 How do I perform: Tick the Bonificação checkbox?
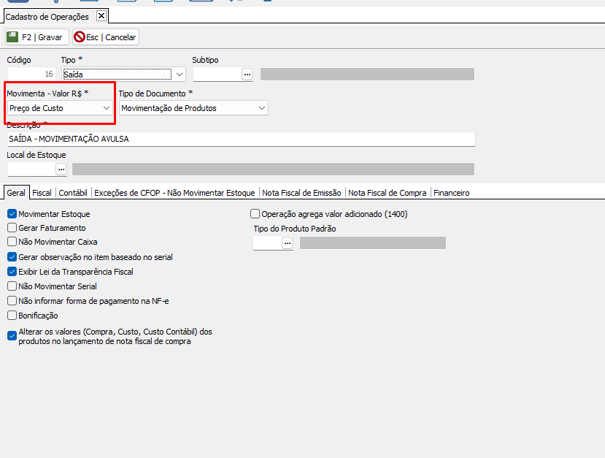pyautogui.click(x=12, y=316)
